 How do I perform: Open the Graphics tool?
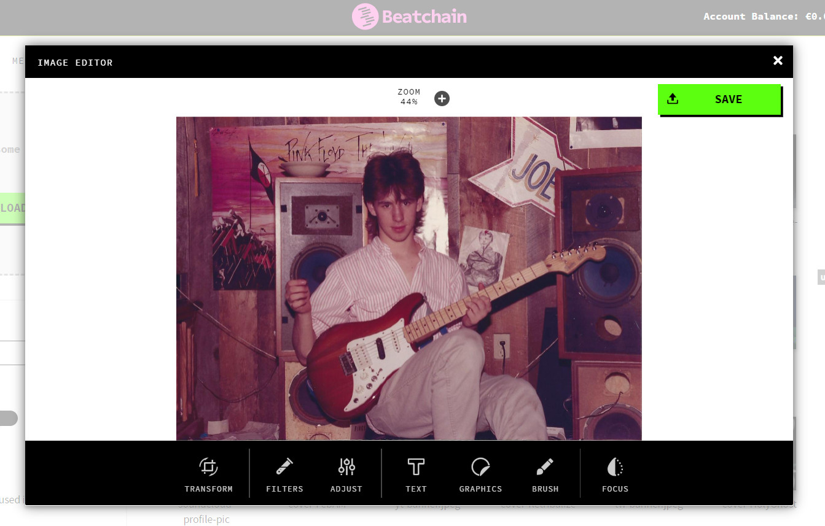480,475
